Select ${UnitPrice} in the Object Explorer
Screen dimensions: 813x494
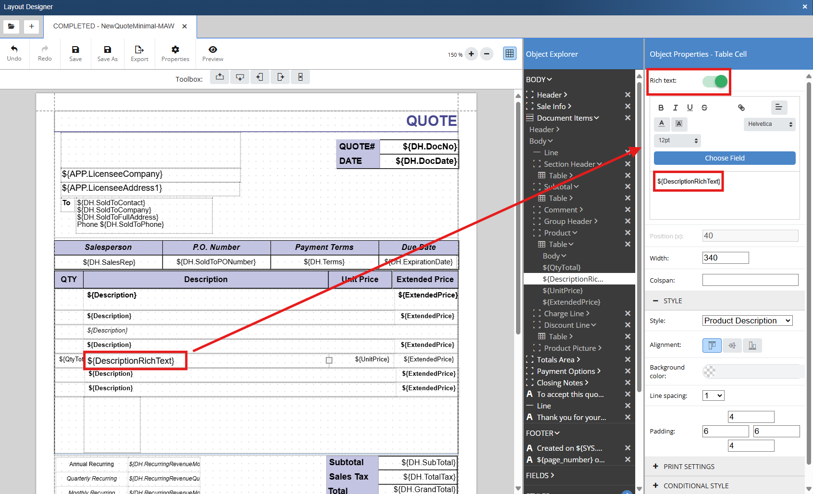tap(562, 291)
